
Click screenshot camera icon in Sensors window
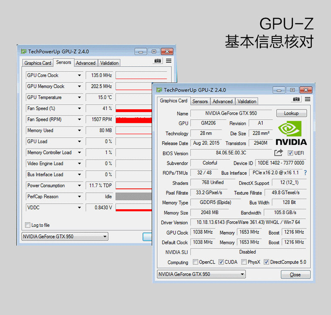click(158, 61)
